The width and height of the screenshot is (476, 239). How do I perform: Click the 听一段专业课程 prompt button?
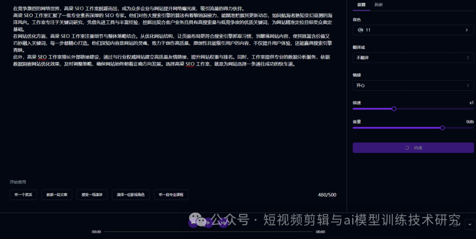pos(171,195)
